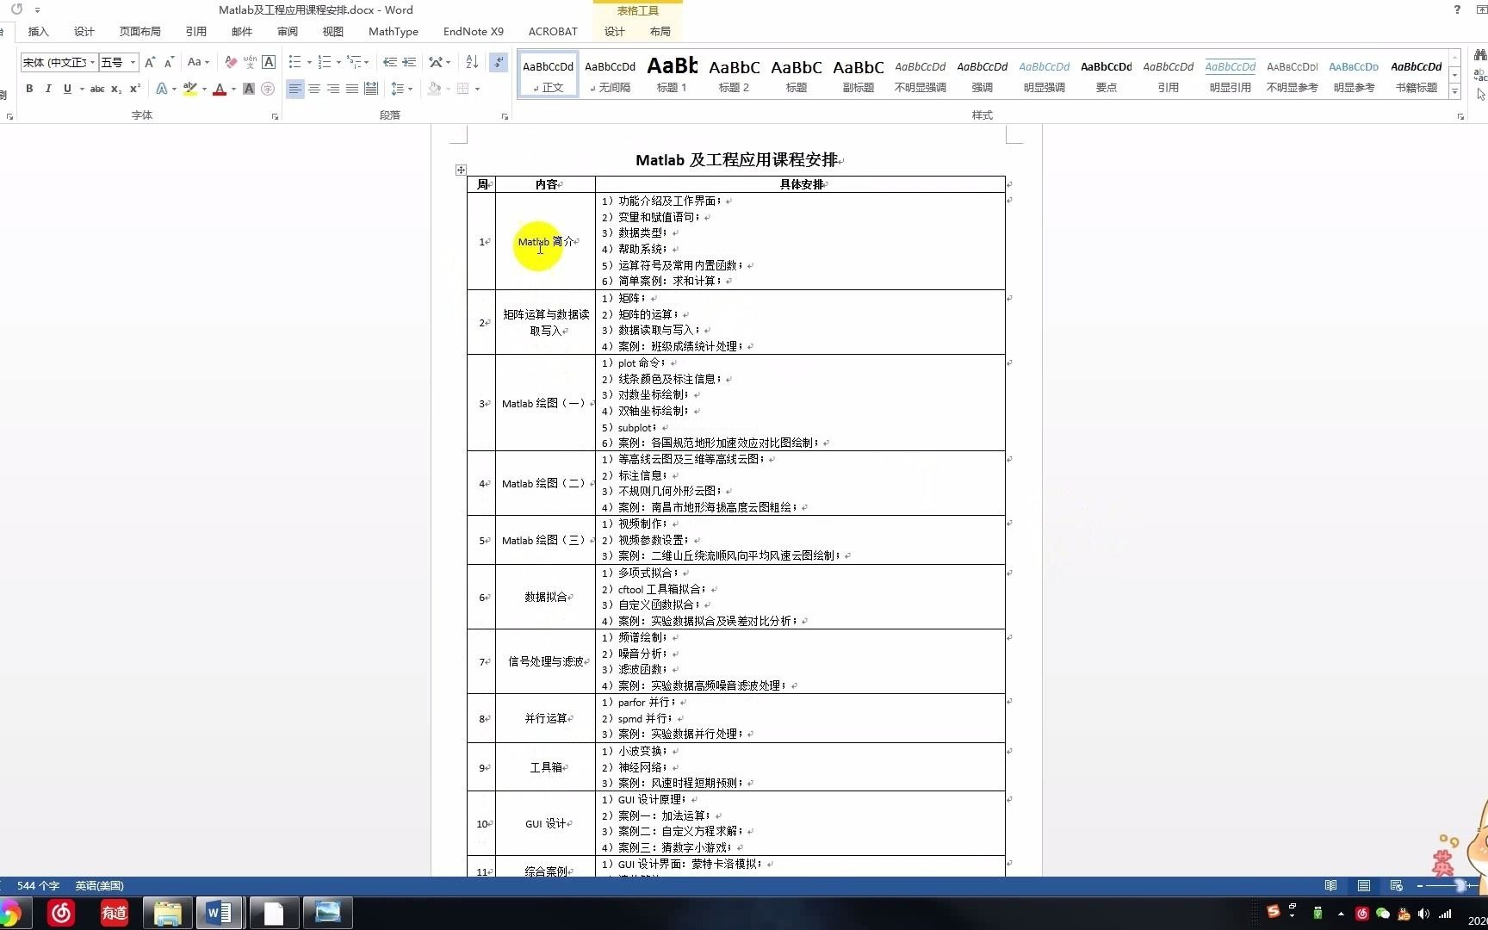Open File Explorer from the taskbar

pos(167,913)
